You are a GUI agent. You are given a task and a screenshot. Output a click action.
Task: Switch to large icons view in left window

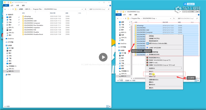(110, 106)
